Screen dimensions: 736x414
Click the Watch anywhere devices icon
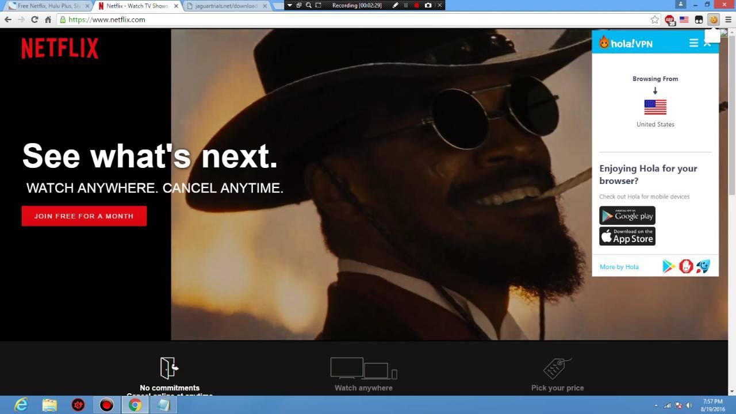click(x=363, y=368)
